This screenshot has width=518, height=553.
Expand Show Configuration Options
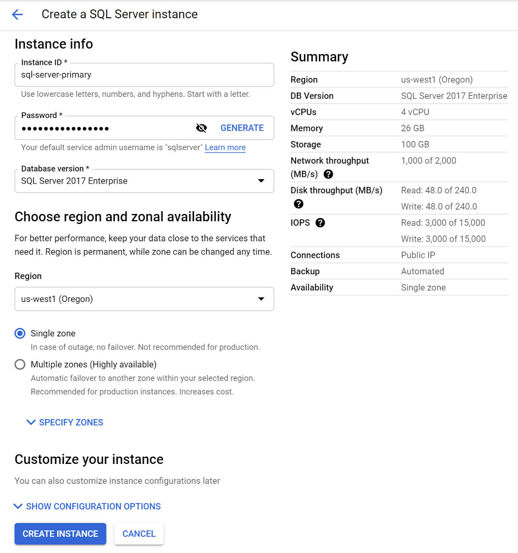pos(87,507)
